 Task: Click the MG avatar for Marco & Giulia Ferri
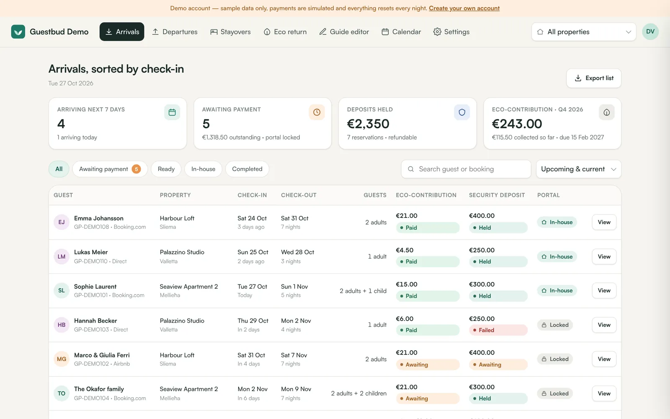click(x=62, y=359)
